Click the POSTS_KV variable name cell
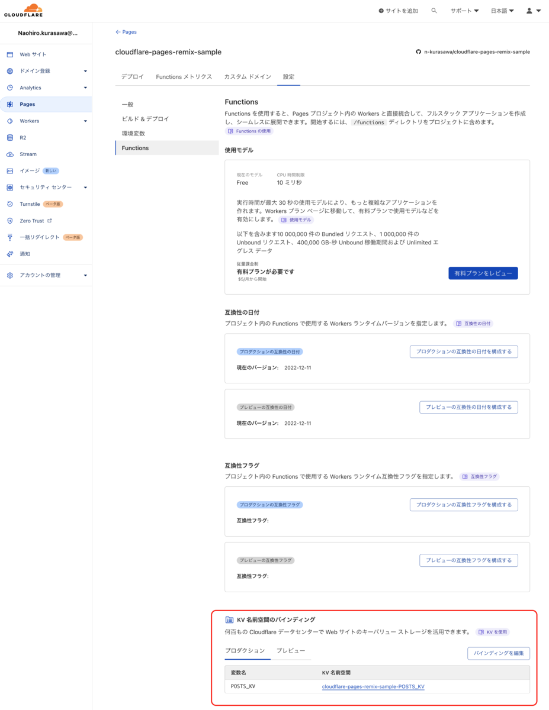The height and width of the screenshot is (710, 549). click(243, 687)
